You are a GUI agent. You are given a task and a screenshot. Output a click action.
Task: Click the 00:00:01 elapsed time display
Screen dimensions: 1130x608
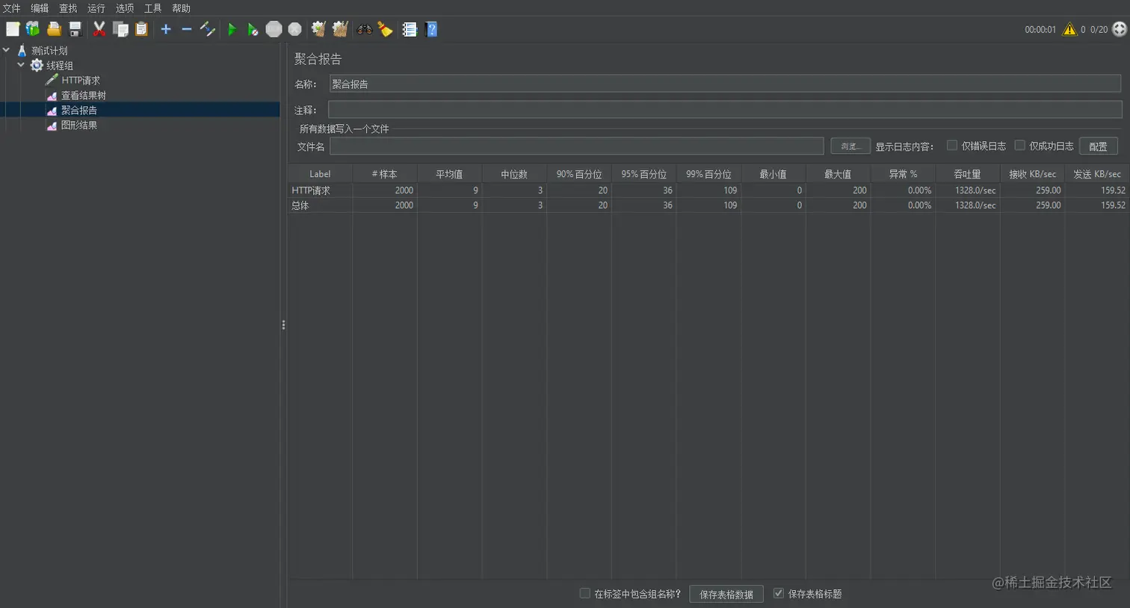point(1040,30)
